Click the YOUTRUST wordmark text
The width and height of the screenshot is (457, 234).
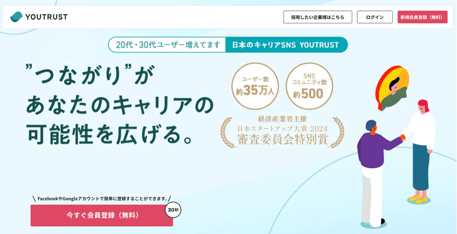(47, 17)
